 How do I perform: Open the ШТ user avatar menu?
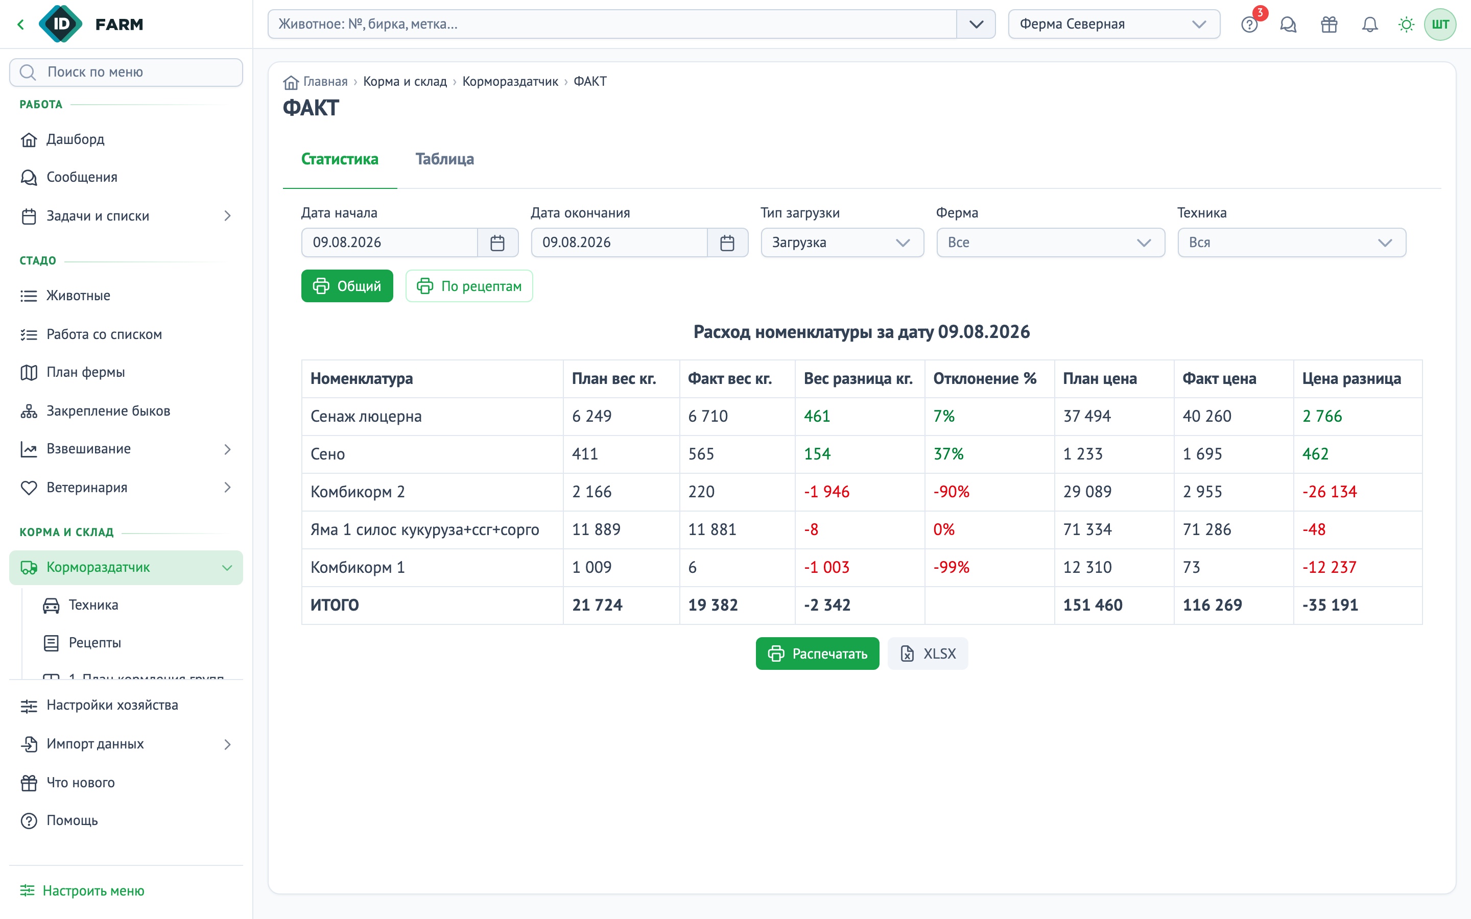click(1440, 25)
